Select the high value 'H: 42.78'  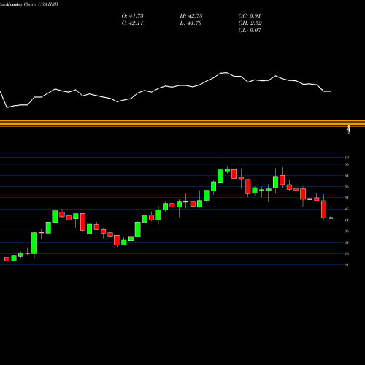pyautogui.click(x=191, y=16)
